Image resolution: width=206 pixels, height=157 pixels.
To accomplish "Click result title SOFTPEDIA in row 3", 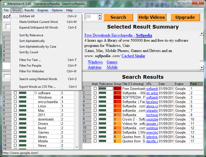I will coord(134,97).
